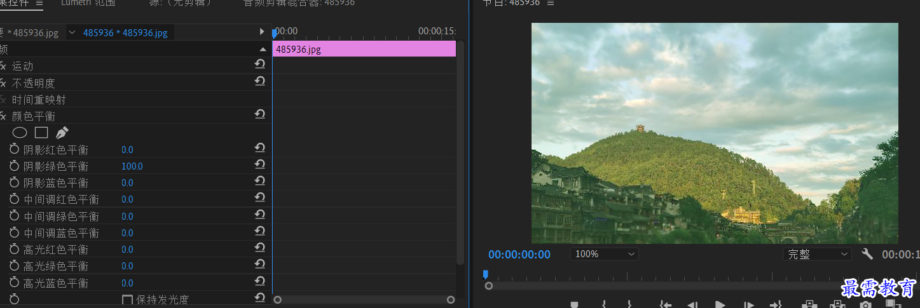Toggle animation stopwatch for 阴影绿色平衡

point(15,166)
